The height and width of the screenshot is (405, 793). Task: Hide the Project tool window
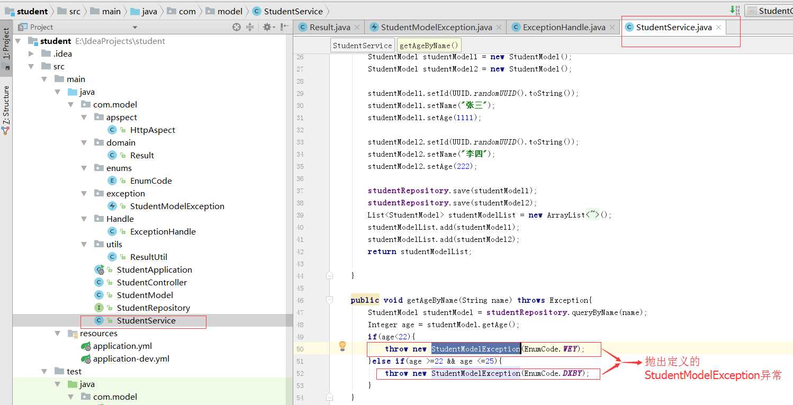(285, 27)
